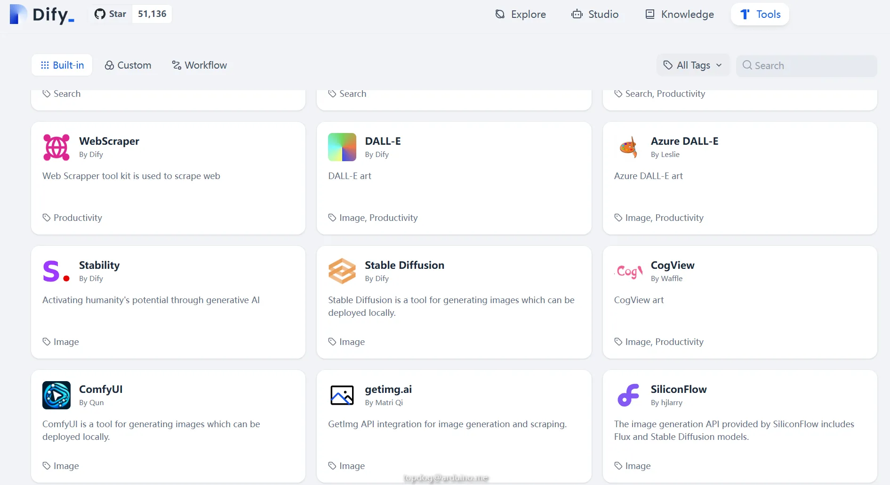Switch to the Custom tools tab
This screenshot has width=890, height=485.
[128, 65]
